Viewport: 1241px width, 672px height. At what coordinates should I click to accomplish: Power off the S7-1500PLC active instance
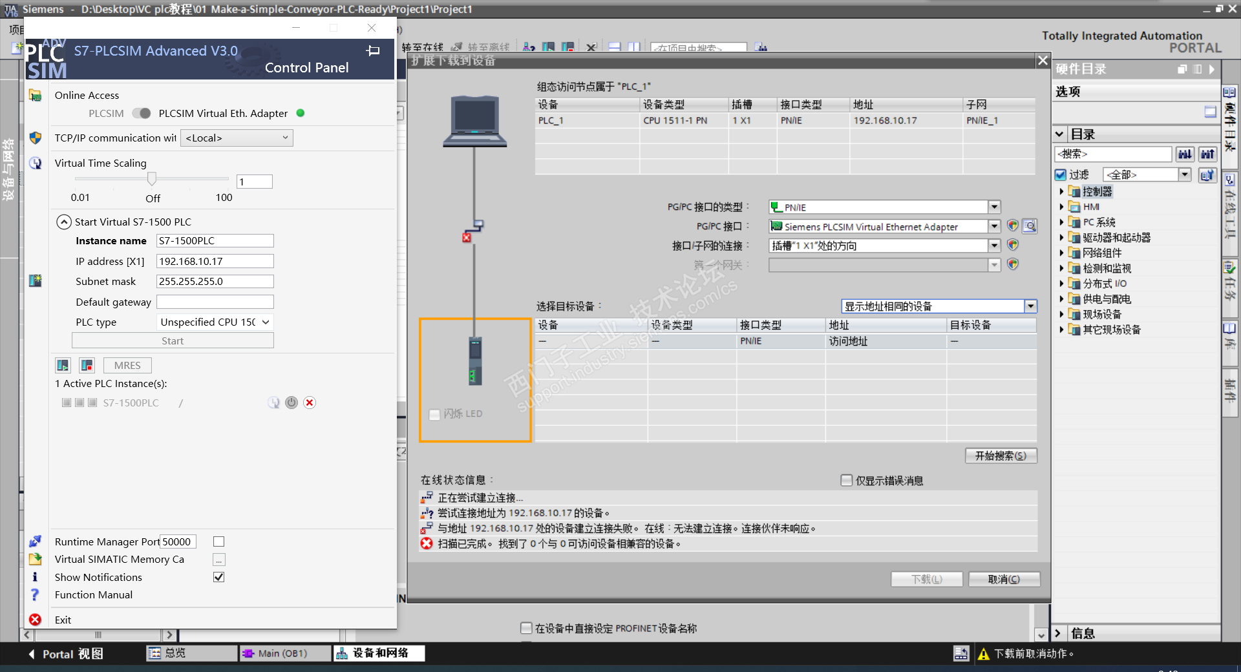[x=292, y=403]
